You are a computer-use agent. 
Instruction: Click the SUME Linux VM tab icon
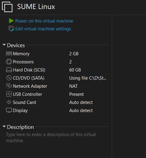click(x=7, y=7)
